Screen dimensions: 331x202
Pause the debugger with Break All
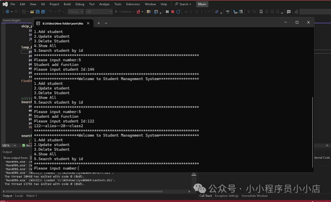(x=167, y=12)
